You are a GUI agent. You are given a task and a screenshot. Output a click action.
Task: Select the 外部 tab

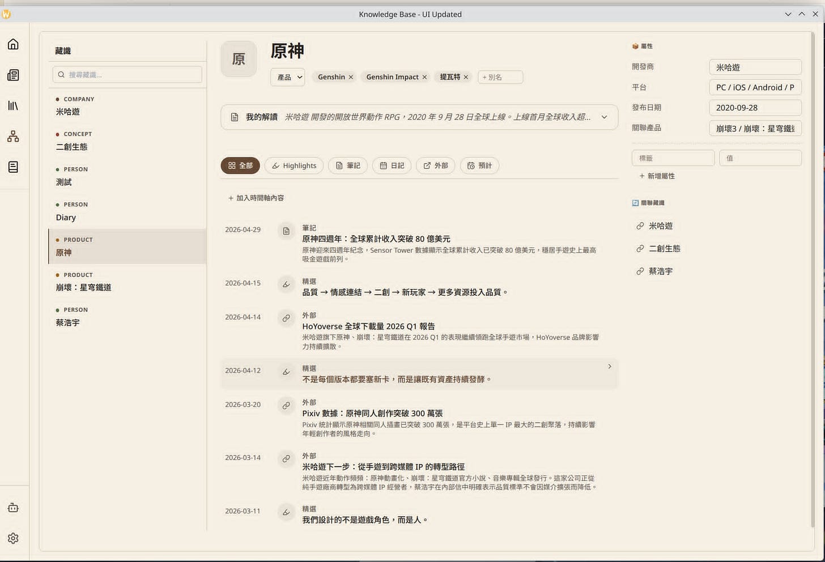[x=436, y=165]
